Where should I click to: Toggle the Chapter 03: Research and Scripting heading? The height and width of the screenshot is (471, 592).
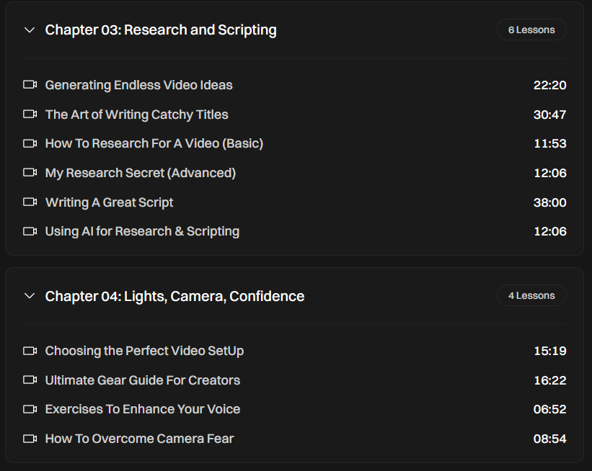161,30
